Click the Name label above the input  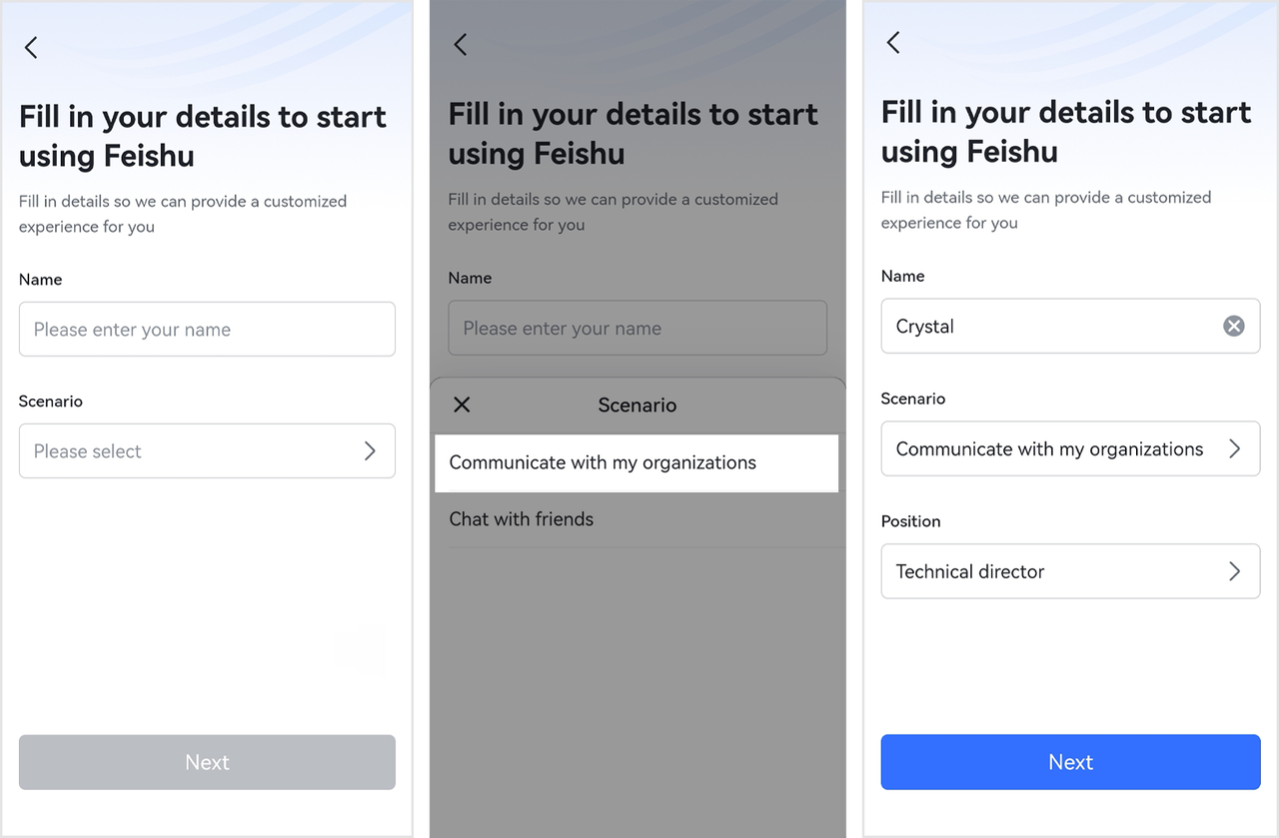(40, 280)
